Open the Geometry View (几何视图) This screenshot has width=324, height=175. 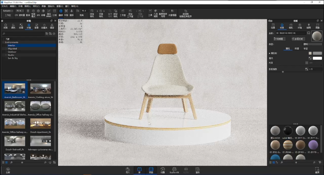156,13
